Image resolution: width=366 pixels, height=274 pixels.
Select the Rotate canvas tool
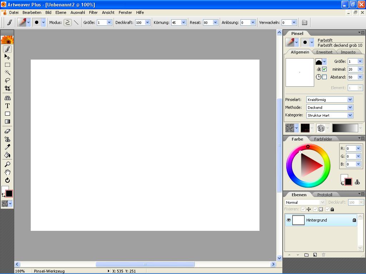[8, 180]
